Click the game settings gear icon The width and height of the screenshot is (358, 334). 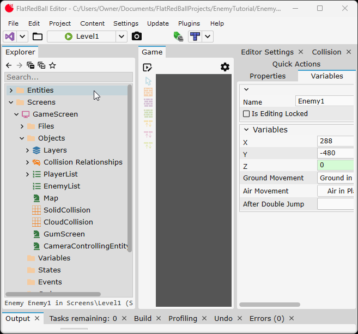(225, 67)
